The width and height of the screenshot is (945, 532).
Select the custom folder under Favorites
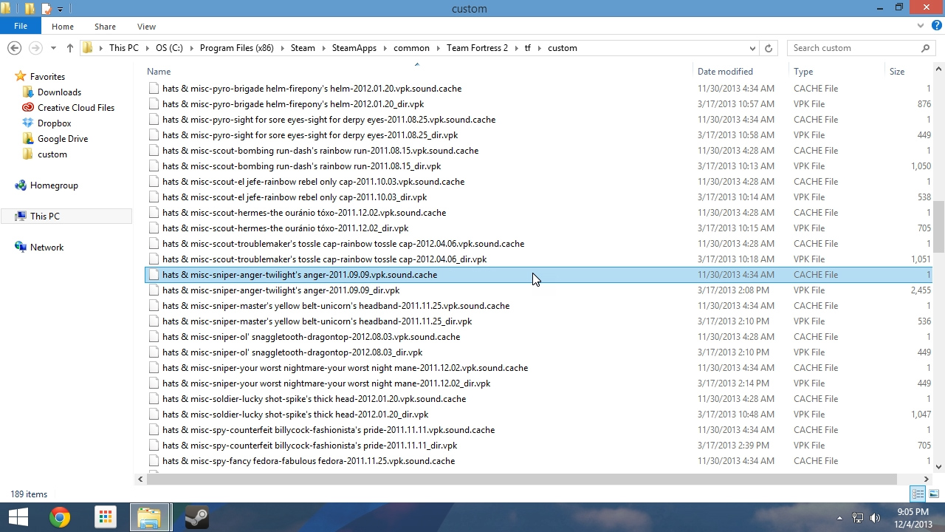click(52, 154)
